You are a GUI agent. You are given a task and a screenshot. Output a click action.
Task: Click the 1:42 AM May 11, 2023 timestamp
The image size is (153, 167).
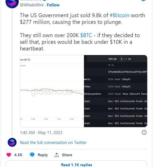click(41, 133)
